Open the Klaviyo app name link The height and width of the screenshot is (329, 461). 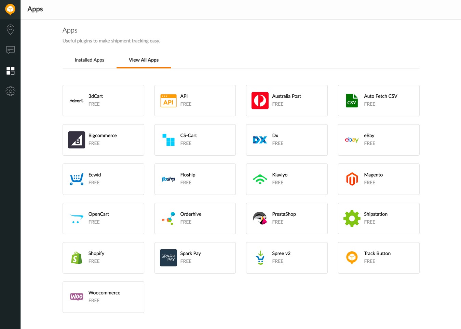pos(280,175)
